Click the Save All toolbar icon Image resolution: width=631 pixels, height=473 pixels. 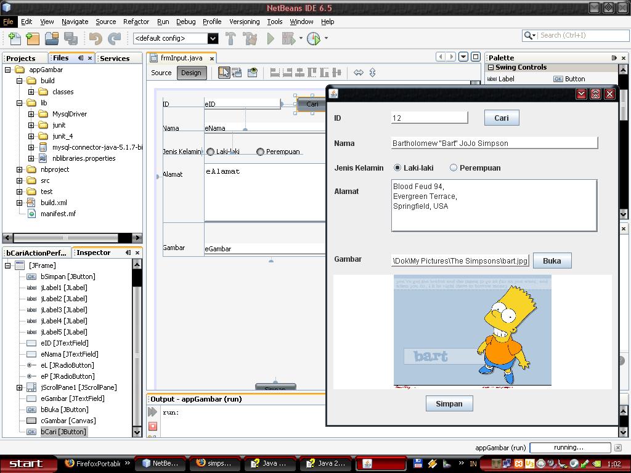[x=71, y=38]
